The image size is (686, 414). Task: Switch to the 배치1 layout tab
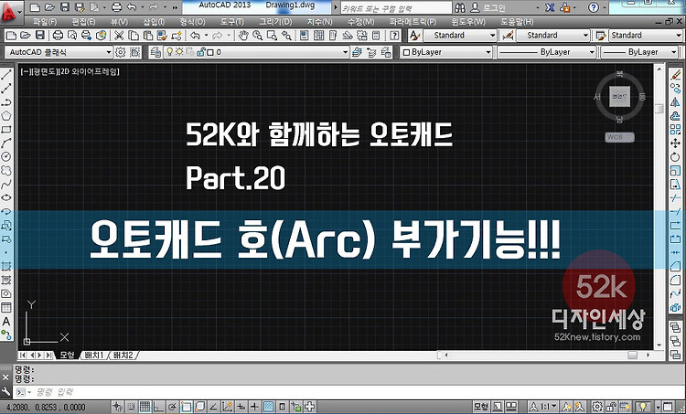click(x=93, y=355)
